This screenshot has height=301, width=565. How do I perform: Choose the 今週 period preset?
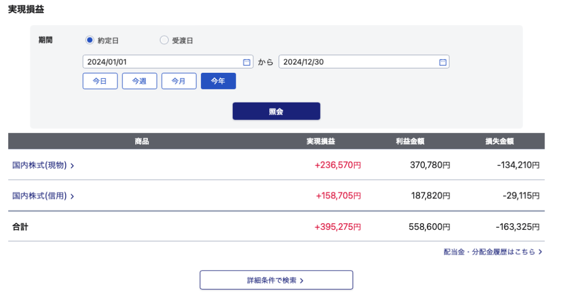(139, 81)
